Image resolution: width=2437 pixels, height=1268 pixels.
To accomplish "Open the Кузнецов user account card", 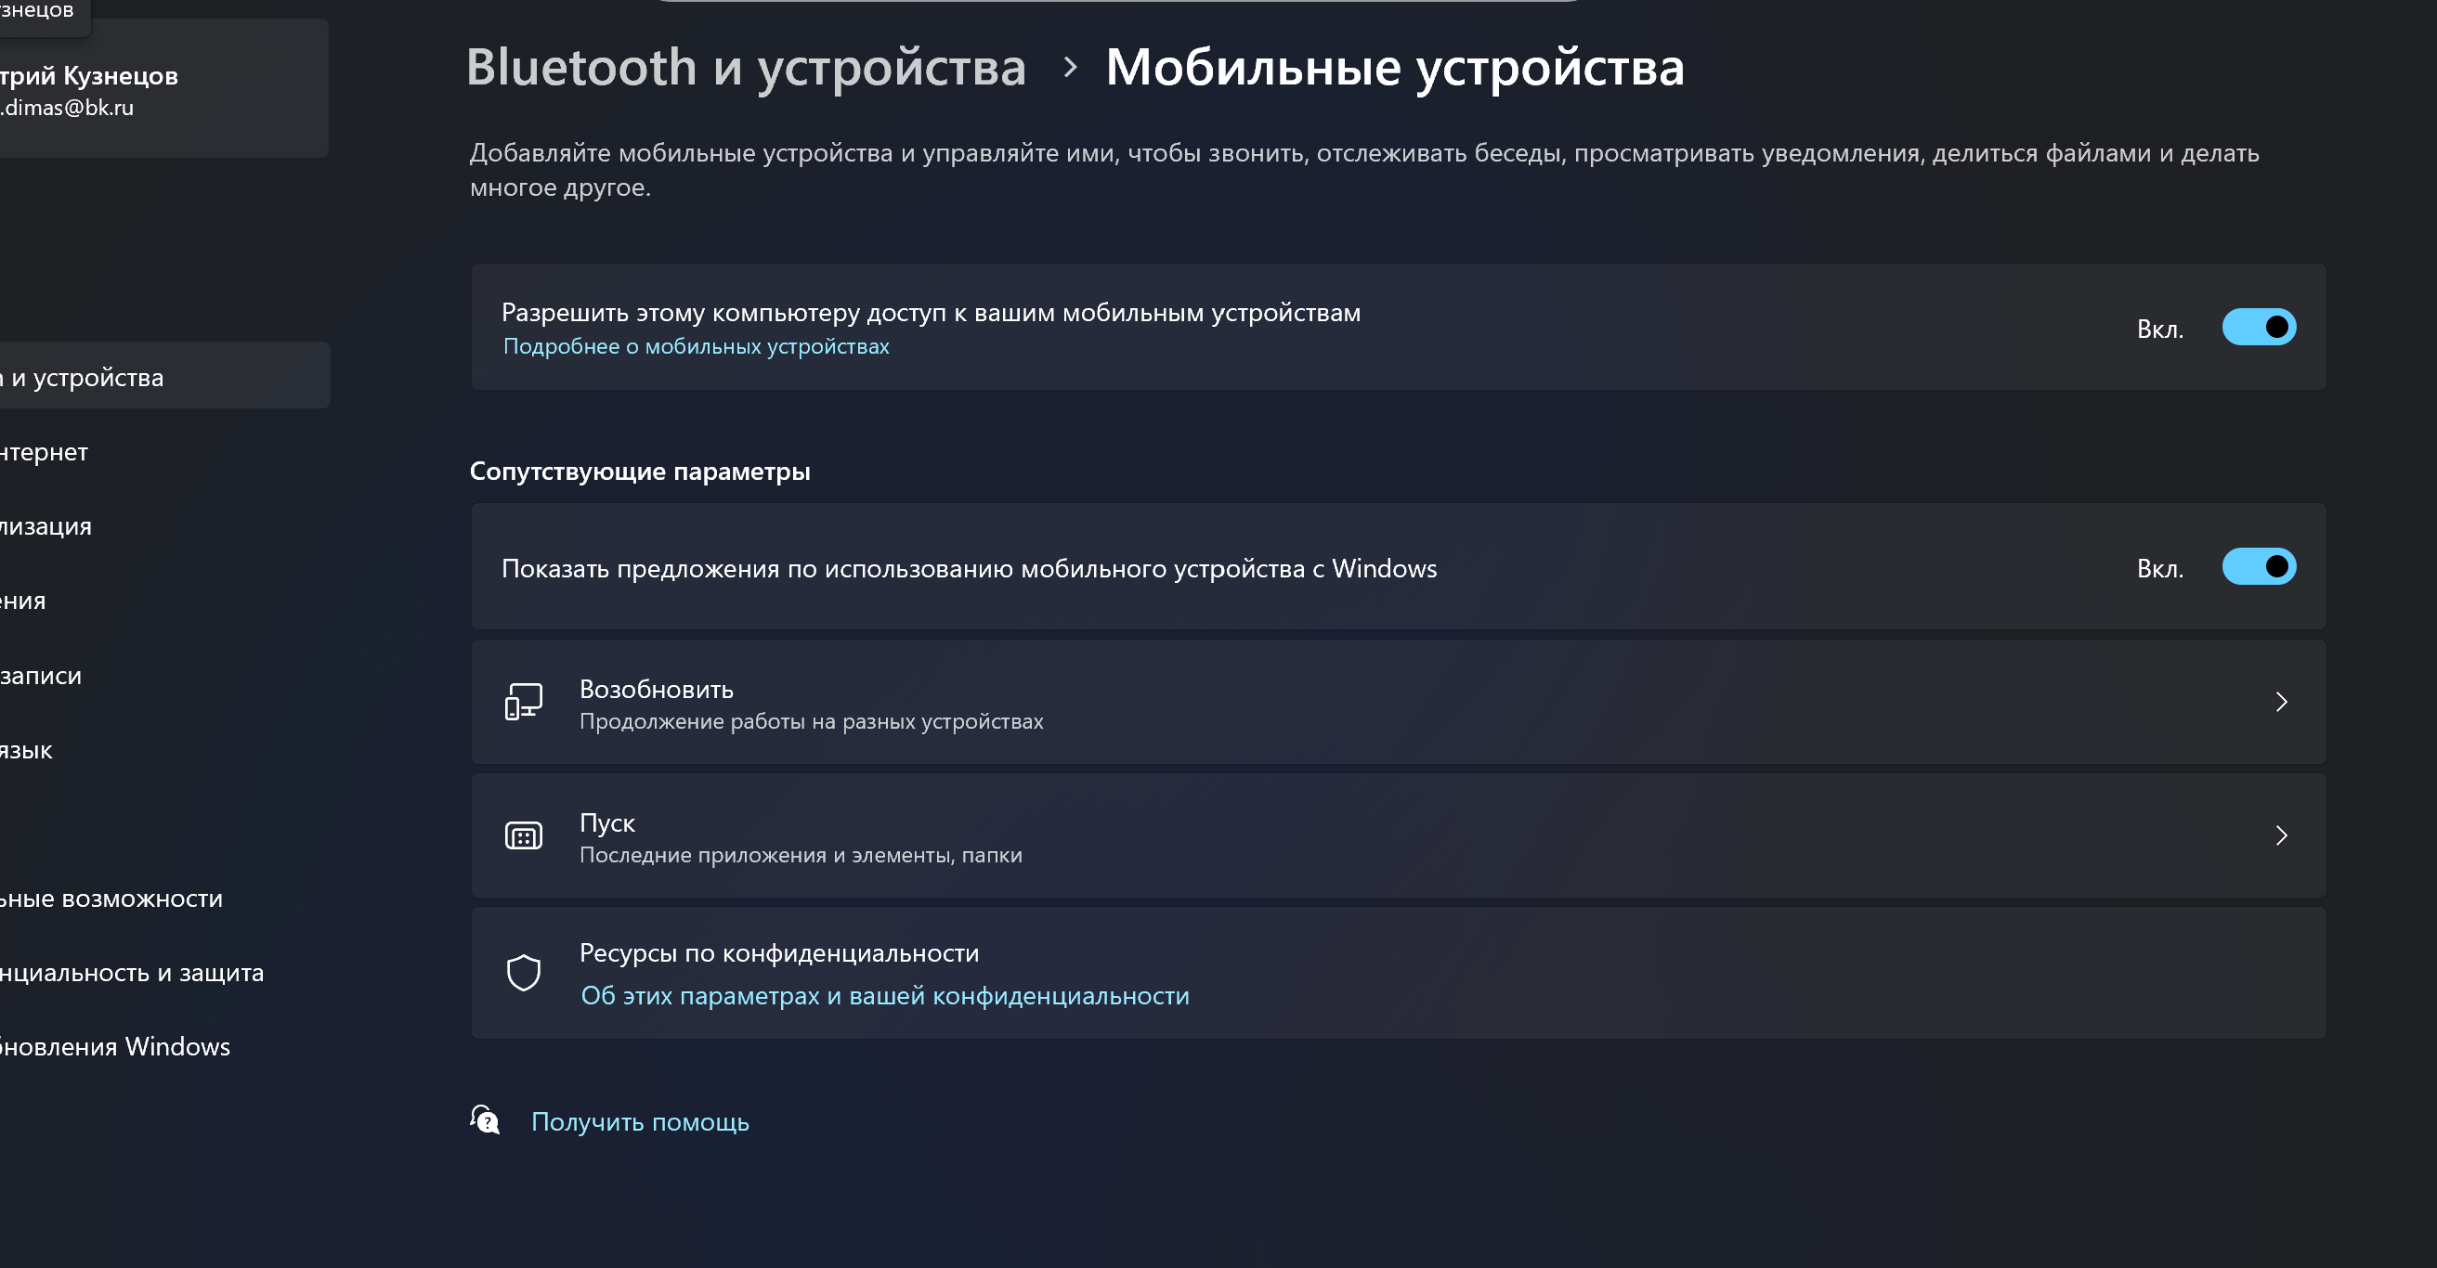I will pos(164,88).
